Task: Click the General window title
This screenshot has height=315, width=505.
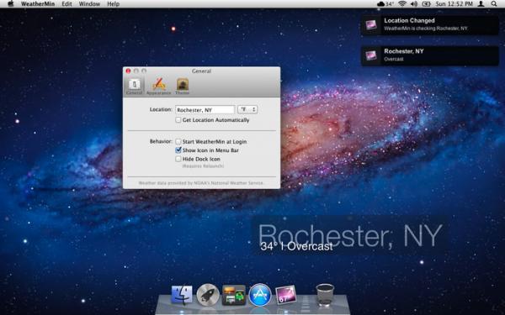Action: (201, 71)
